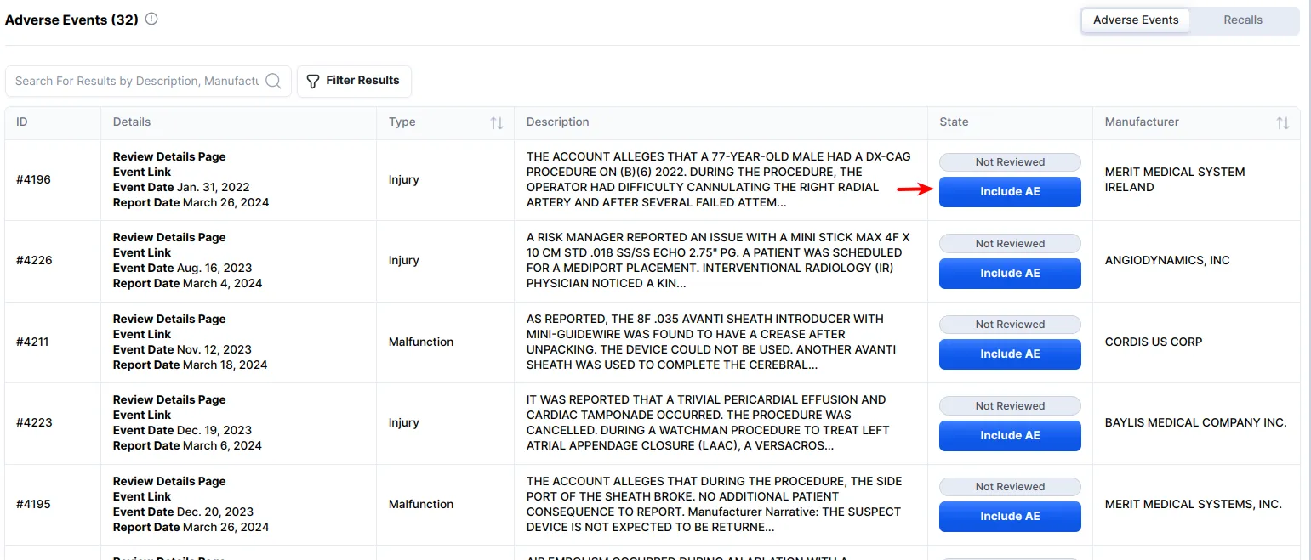Open Review Details Page for #4211

(169, 319)
